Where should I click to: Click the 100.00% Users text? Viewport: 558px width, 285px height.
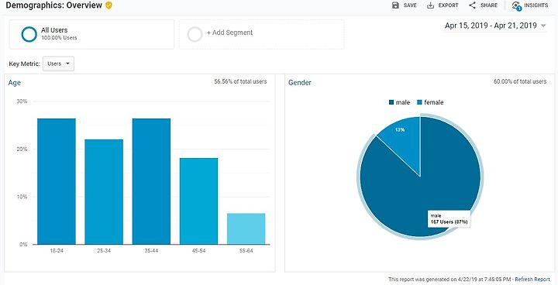(59, 38)
